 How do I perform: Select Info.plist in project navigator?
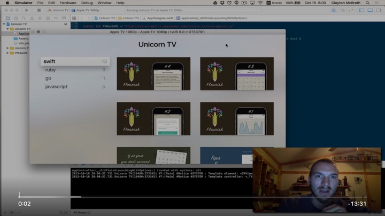21,43
